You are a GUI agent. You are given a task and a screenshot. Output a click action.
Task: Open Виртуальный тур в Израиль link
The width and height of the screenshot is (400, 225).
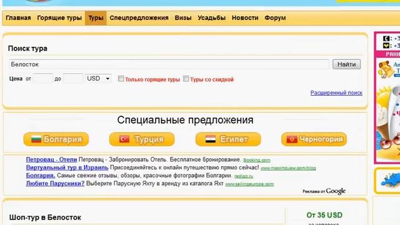(x=67, y=167)
